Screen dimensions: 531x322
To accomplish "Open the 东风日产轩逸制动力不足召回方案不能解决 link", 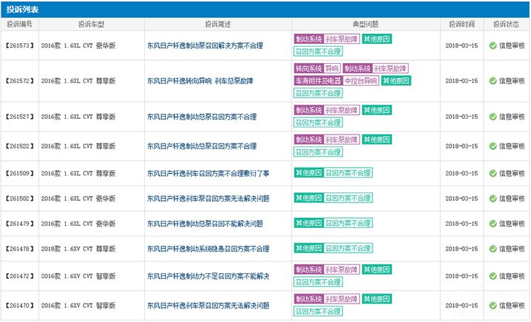I will coord(207,275).
